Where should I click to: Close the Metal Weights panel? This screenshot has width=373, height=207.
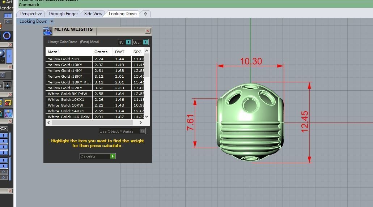[x=148, y=31]
